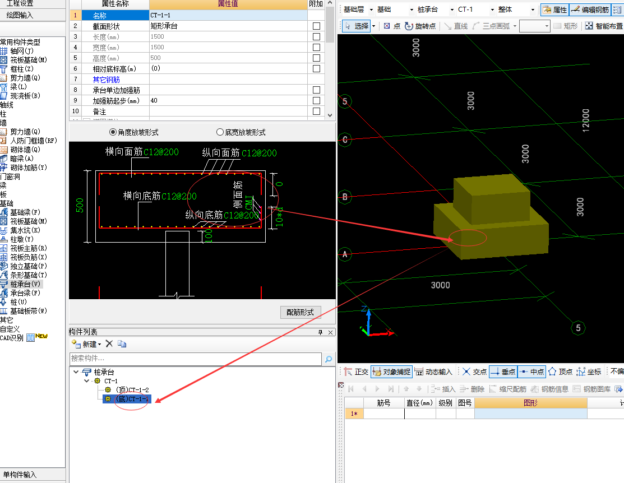Click the 配筋形式 button
This screenshot has height=483, width=624.
301,312
